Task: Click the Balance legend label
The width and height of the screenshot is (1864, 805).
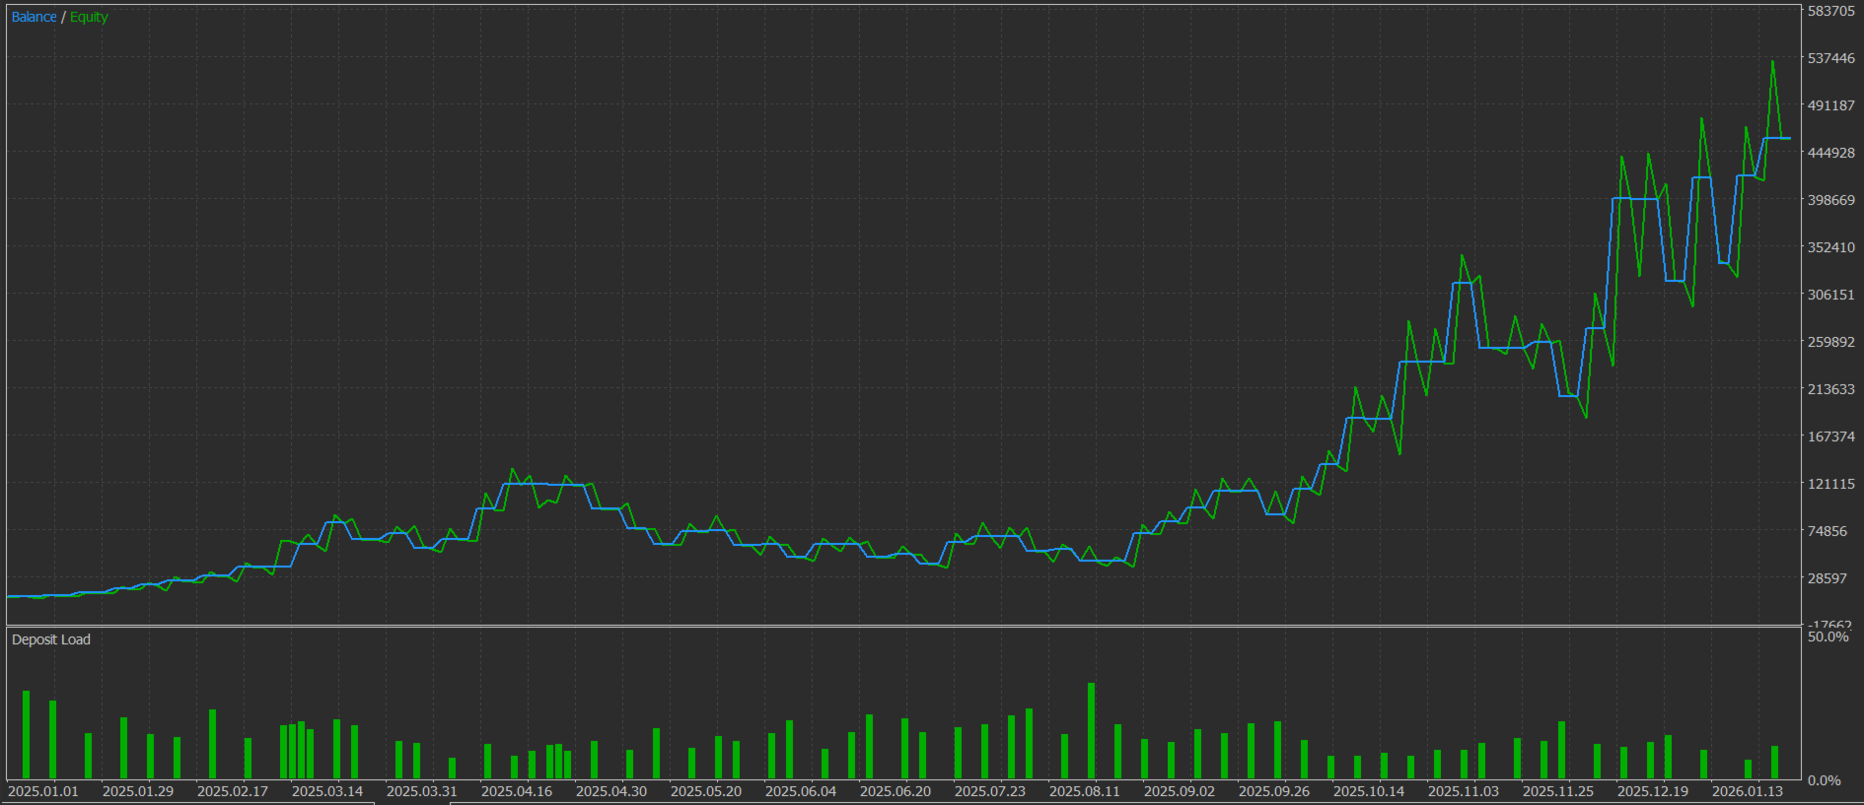Action: point(34,17)
